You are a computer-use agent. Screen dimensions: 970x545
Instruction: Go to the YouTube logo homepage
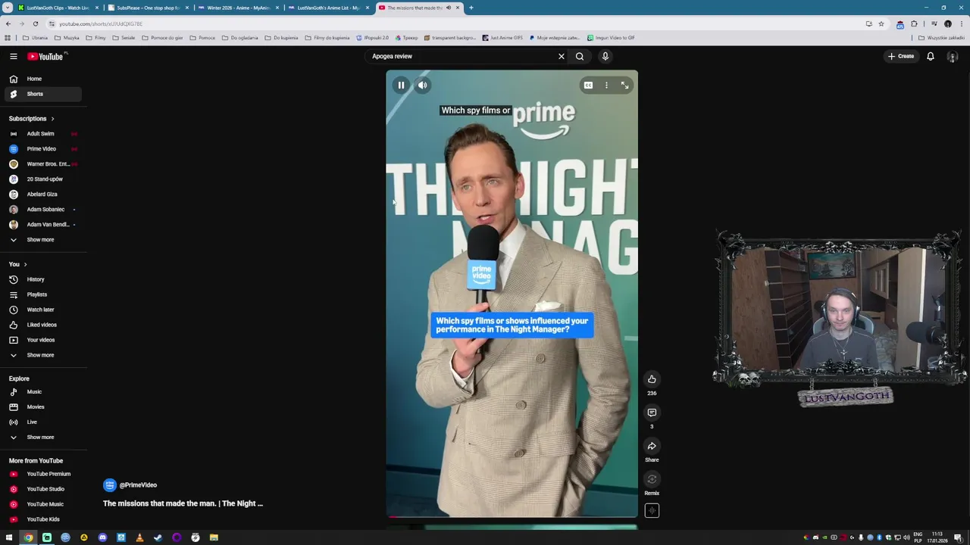click(47, 56)
